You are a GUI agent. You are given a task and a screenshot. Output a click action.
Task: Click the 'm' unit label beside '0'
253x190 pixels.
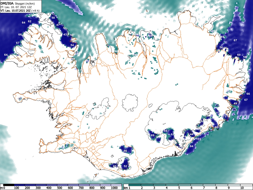pyautogui.click(x=2, y=188)
